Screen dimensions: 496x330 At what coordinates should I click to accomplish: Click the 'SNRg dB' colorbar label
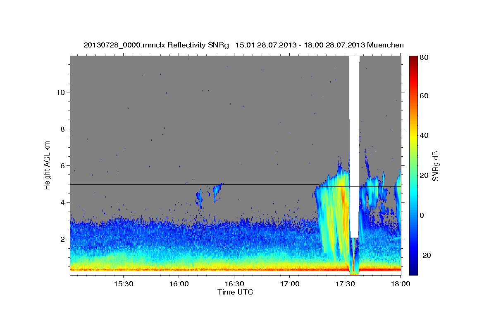[435, 166]
